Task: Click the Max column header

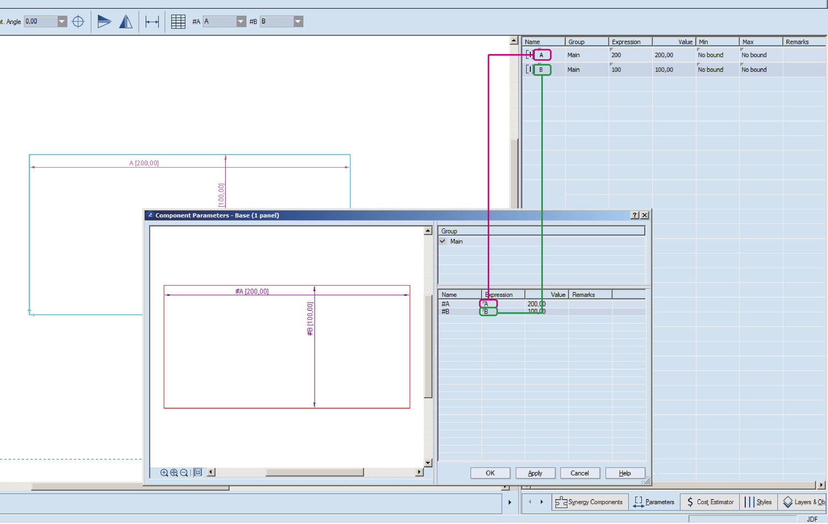Action: tap(761, 42)
